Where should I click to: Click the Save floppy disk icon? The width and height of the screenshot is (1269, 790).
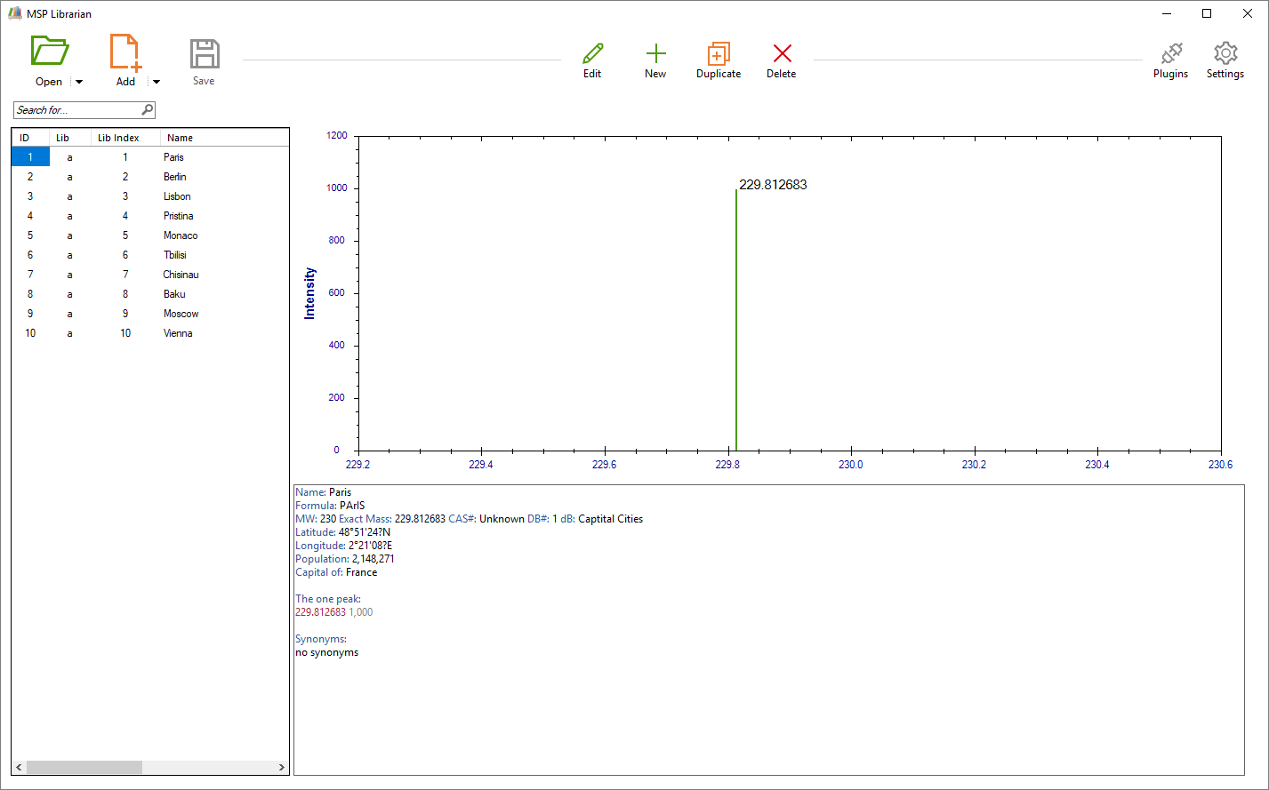(204, 54)
